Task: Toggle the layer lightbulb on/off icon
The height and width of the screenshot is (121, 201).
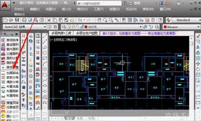Action: (69, 27)
